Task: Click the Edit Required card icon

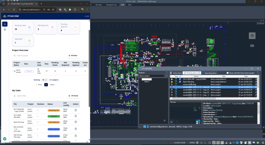Action: [x=52, y=27]
